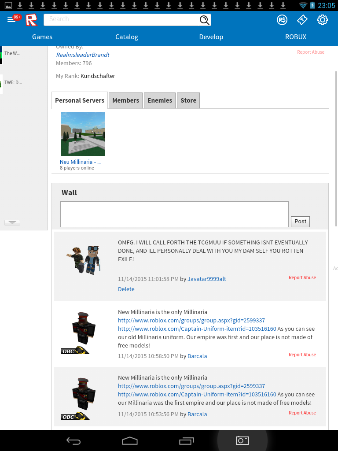This screenshot has width=338, height=451.
Task: Tap the Android back button
Action: click(73, 440)
